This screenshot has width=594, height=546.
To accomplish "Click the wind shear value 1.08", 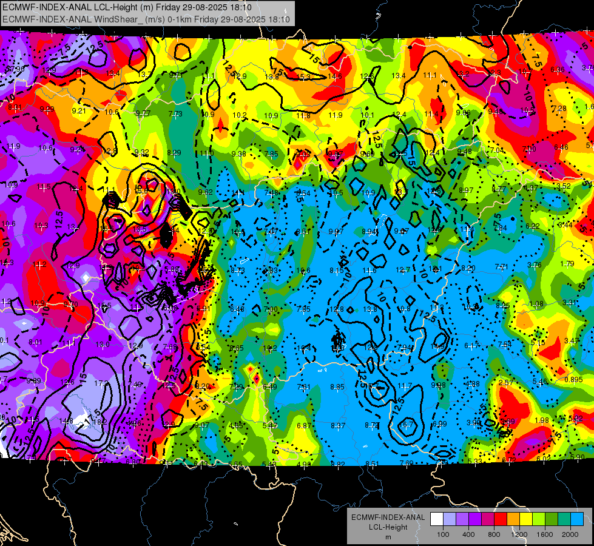I will (x=536, y=303).
